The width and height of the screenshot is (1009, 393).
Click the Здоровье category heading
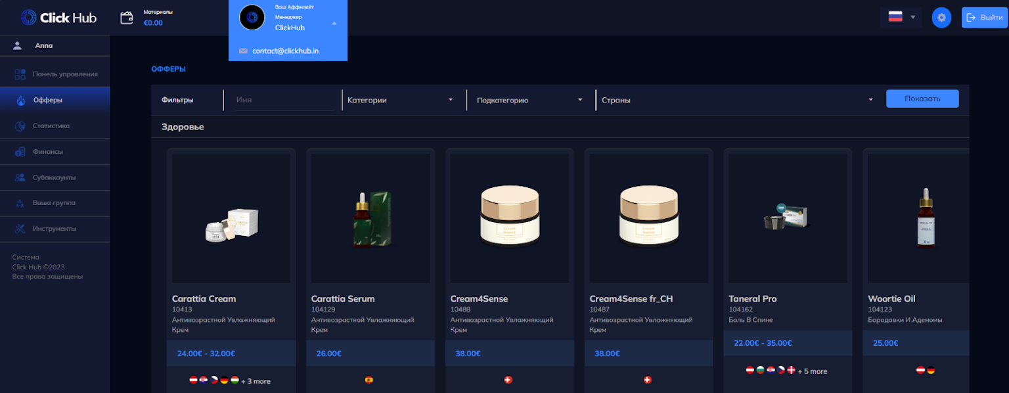(183, 127)
